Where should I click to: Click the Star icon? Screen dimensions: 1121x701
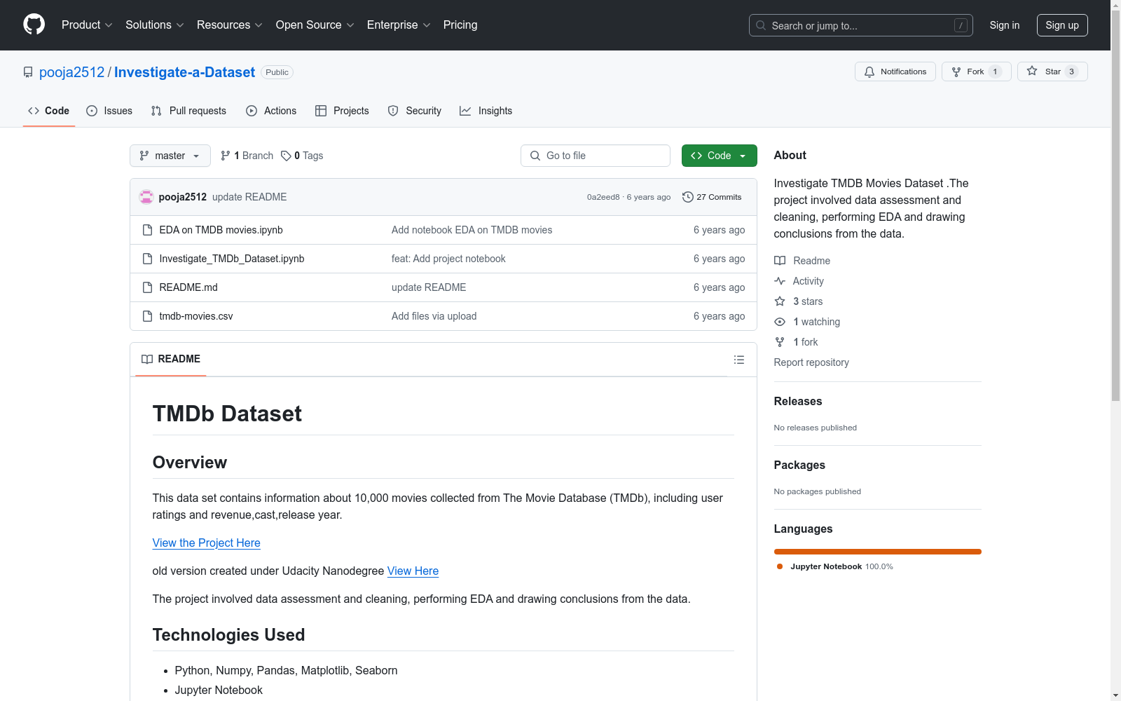pos(1032,72)
